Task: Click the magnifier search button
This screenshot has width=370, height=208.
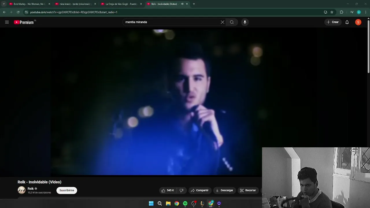Action: [232, 22]
